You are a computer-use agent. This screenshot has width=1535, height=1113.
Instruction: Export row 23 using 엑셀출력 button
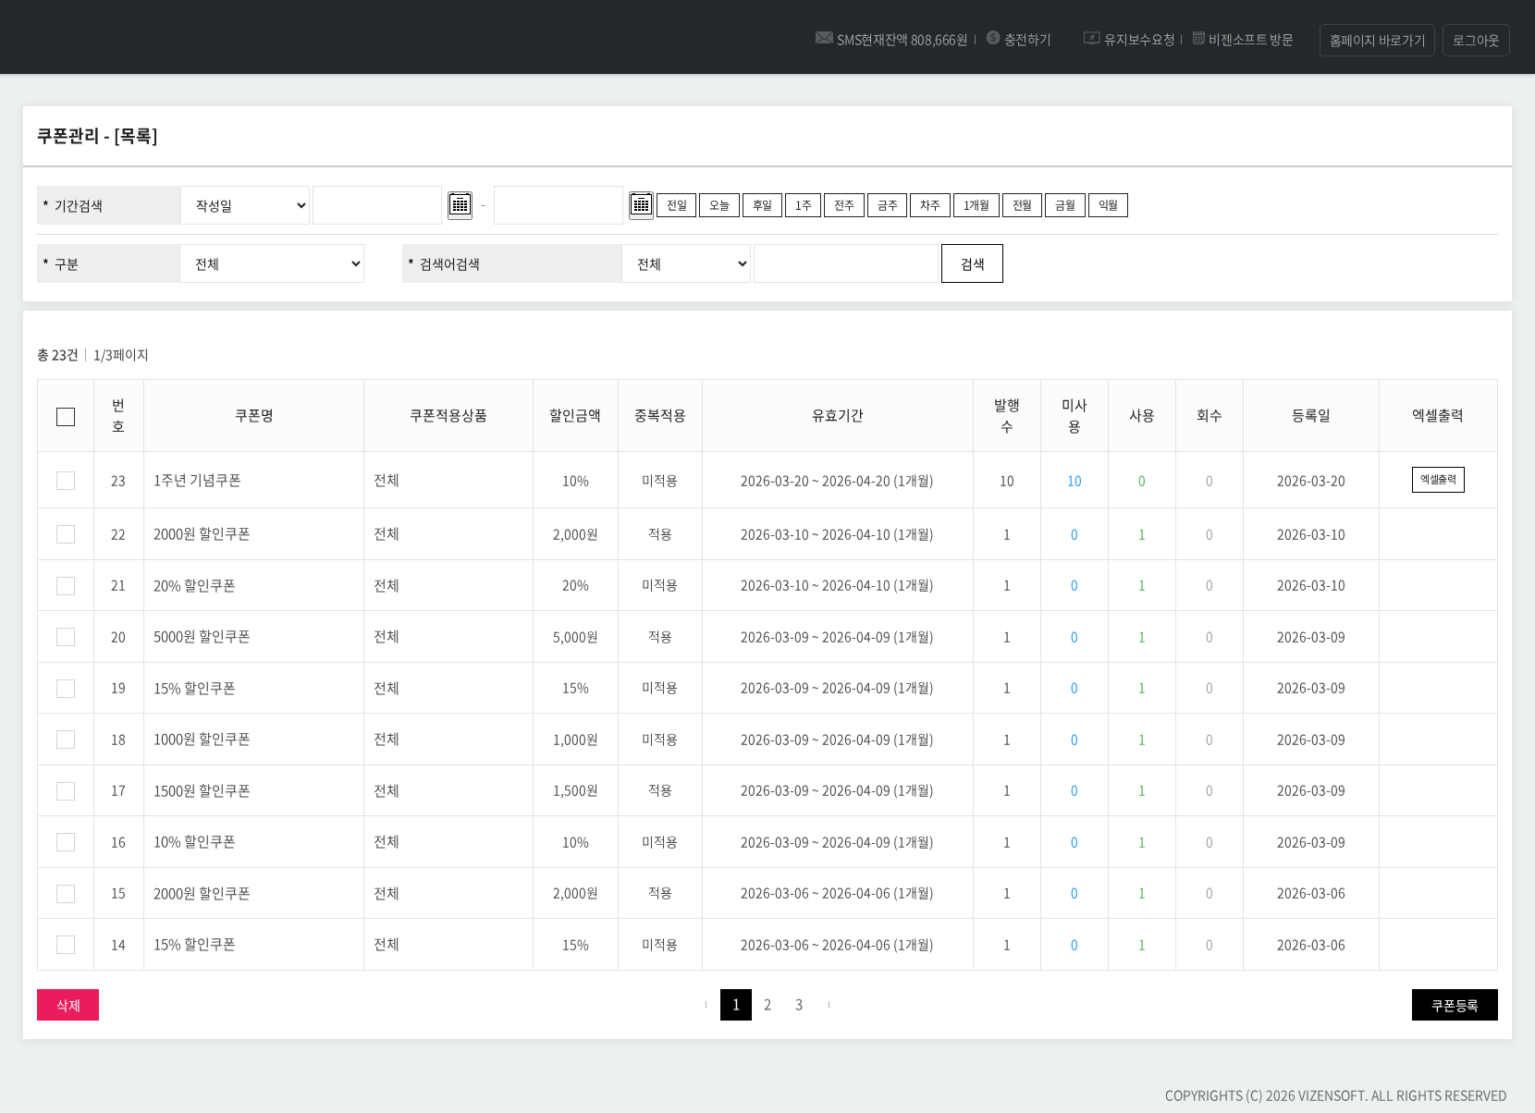coord(1437,480)
